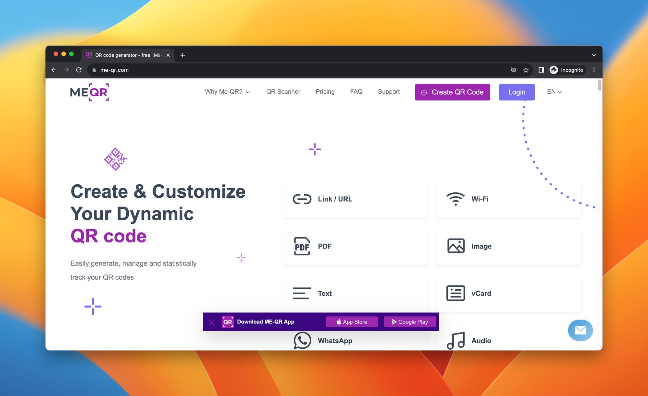Click the Login button
The image size is (648, 396).
click(x=516, y=92)
